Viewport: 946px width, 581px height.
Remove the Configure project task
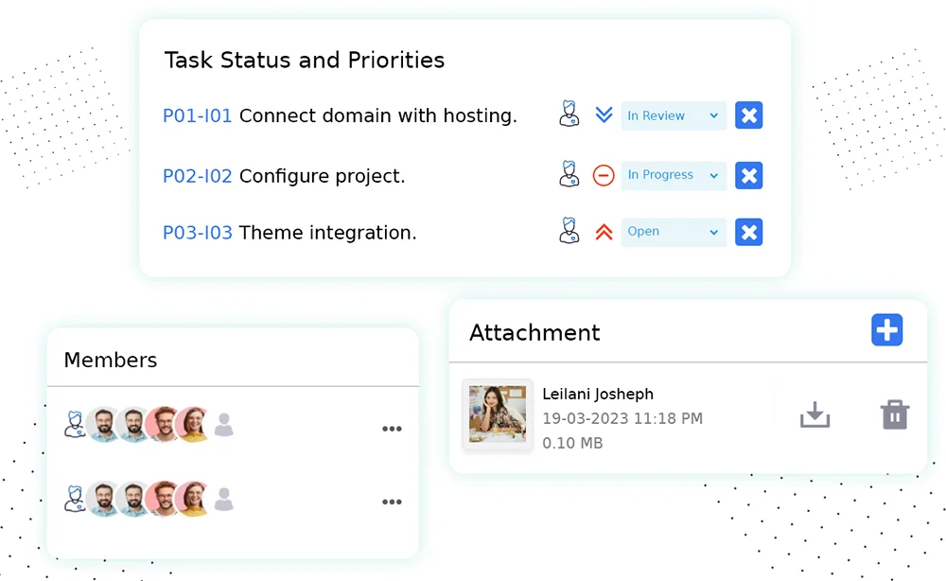(x=748, y=175)
